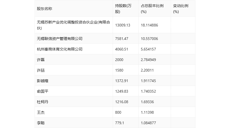Image resolution: width=230 pixels, height=128 pixels.
Task: Click percentage value 18.114886
Action: click(149, 25)
